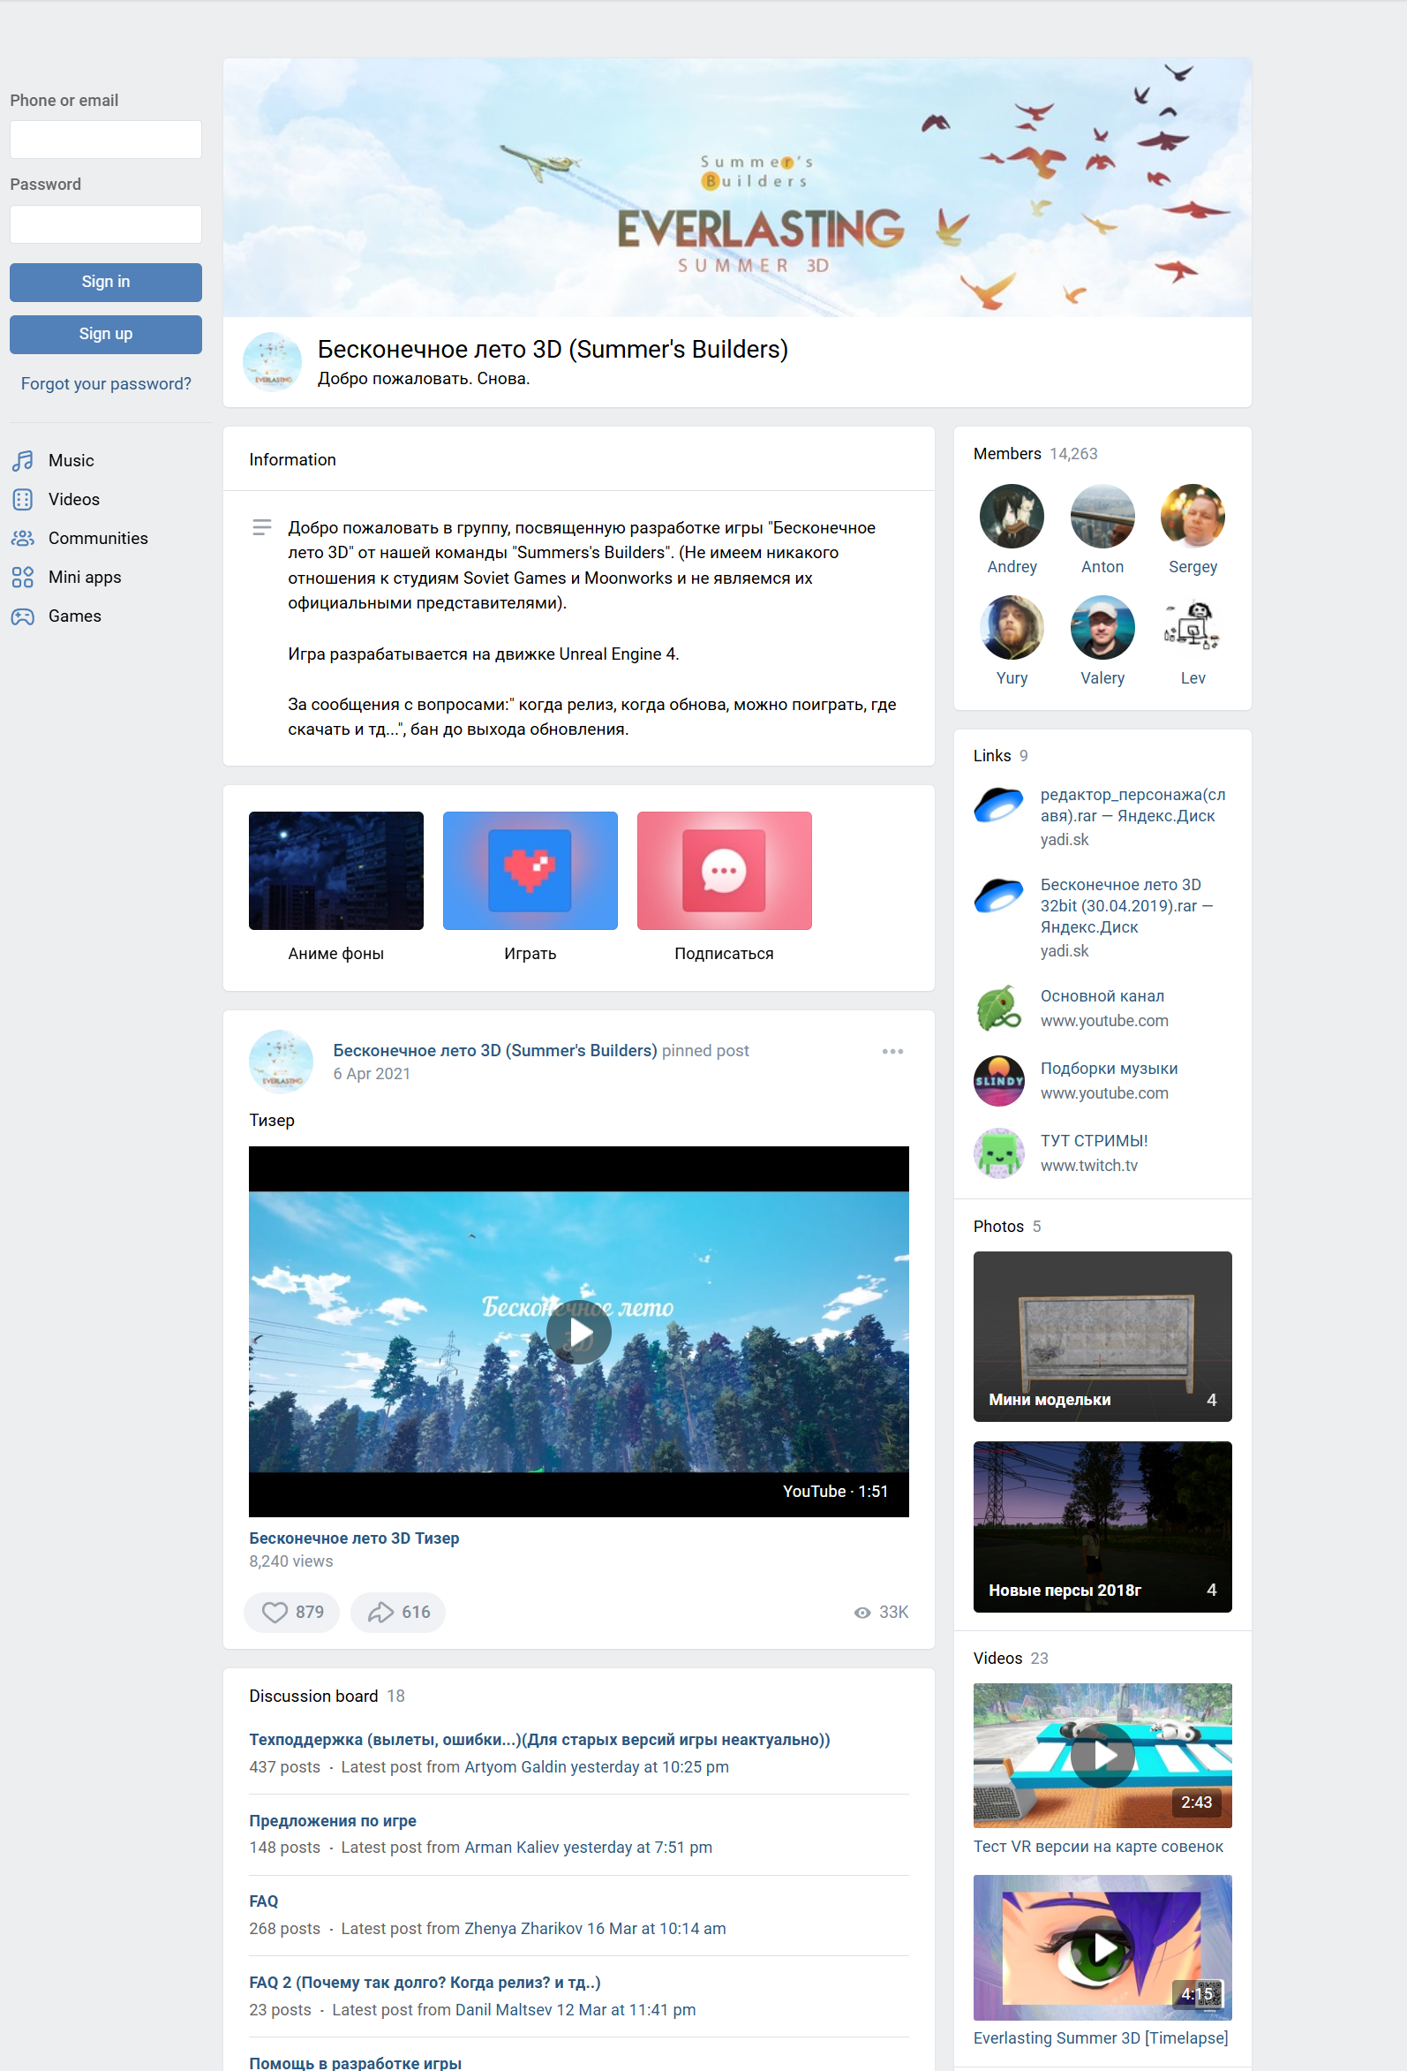The image size is (1407, 2071).
Task: Click the post author avatar icon
Action: pyautogui.click(x=282, y=1062)
